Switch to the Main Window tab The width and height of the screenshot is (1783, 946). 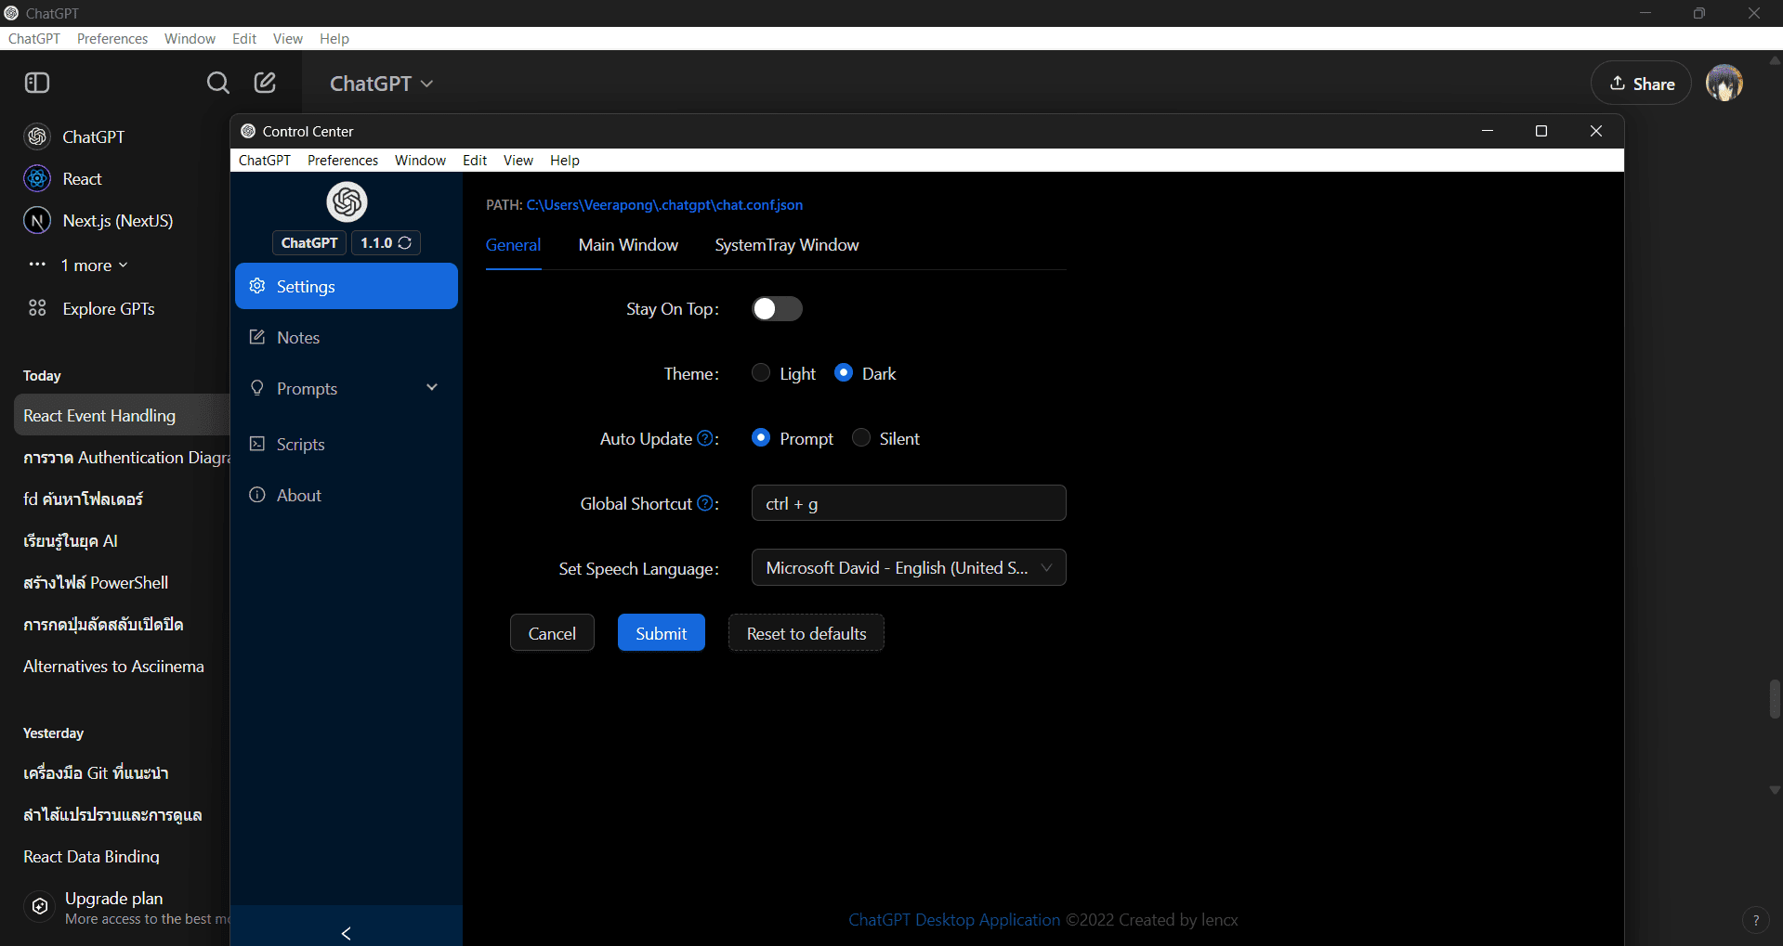tap(628, 244)
